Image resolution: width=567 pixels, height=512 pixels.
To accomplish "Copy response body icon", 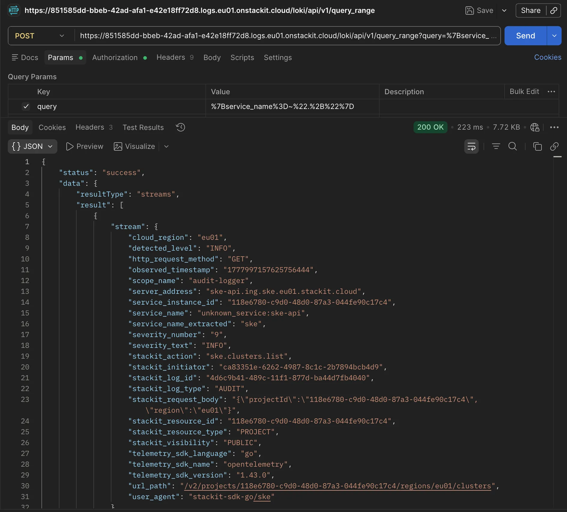I will (x=537, y=146).
